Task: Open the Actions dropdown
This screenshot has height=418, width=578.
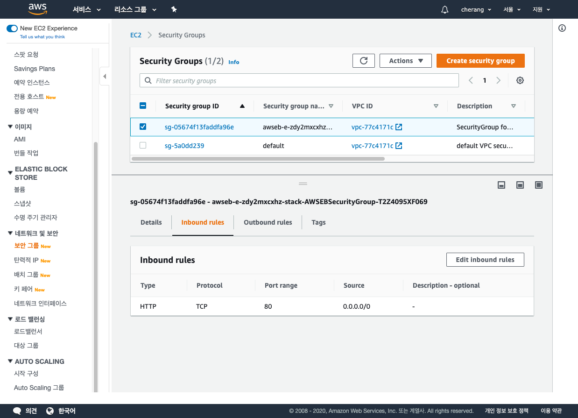Action: (406, 61)
